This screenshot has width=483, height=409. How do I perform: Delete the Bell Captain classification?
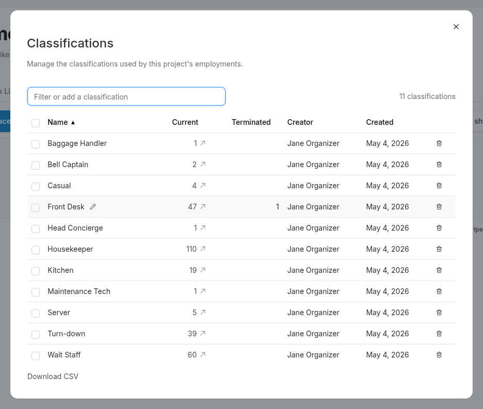439,165
